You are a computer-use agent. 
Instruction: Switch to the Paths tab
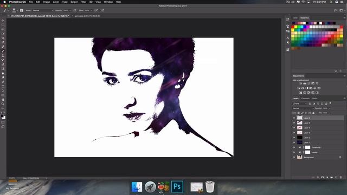click(314, 99)
